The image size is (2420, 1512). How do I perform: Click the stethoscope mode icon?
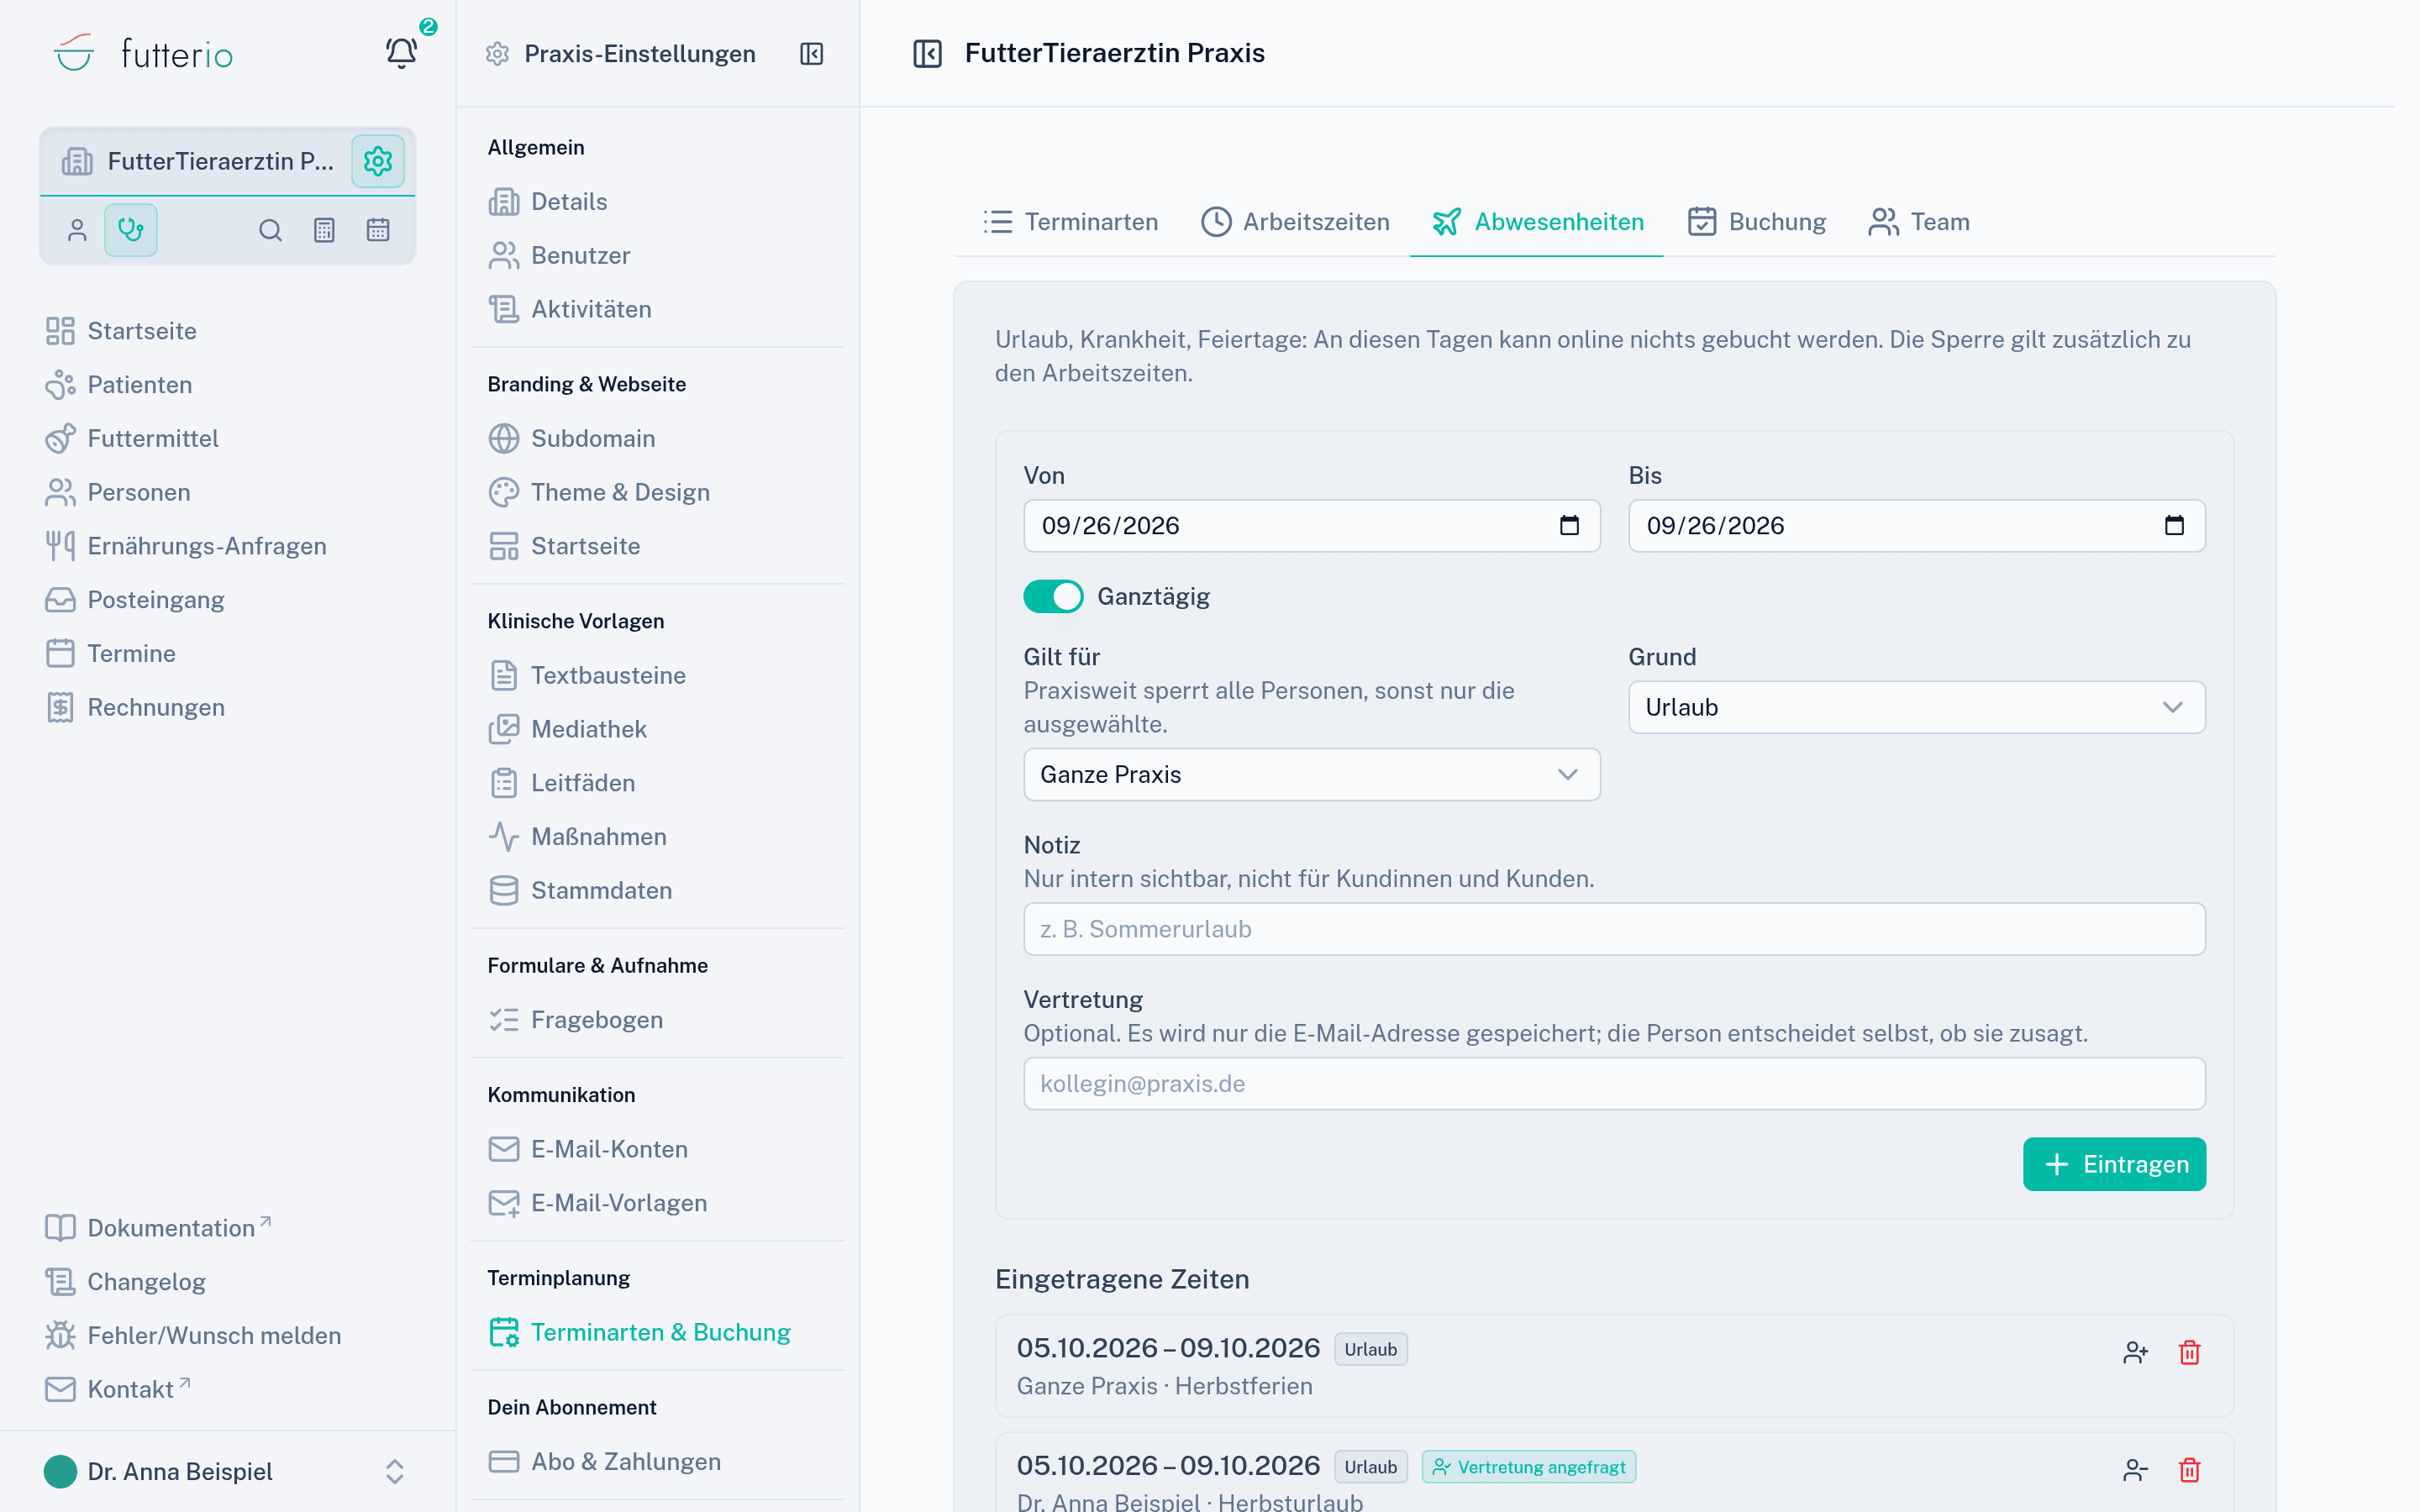tap(131, 230)
